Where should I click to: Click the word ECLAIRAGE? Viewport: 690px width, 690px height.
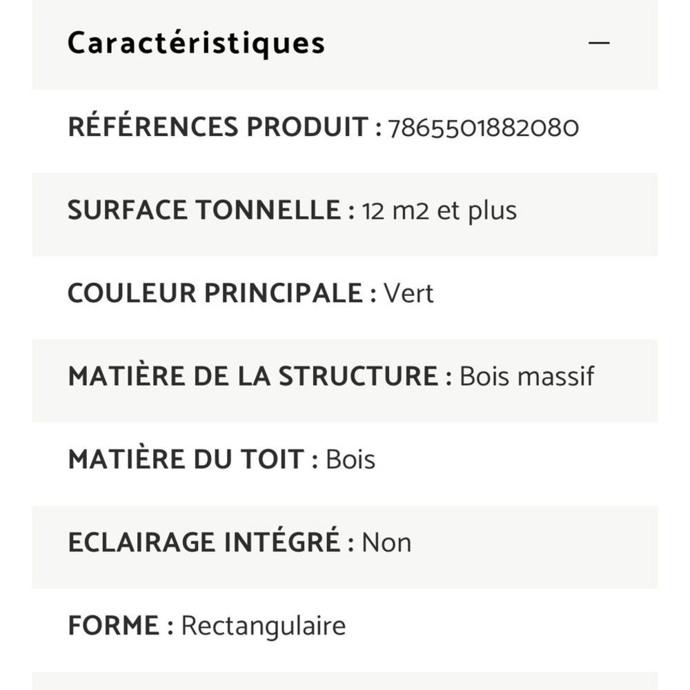click(x=141, y=543)
